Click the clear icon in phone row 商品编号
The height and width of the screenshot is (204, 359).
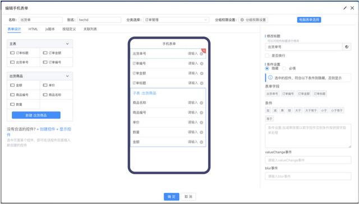tap(201, 113)
